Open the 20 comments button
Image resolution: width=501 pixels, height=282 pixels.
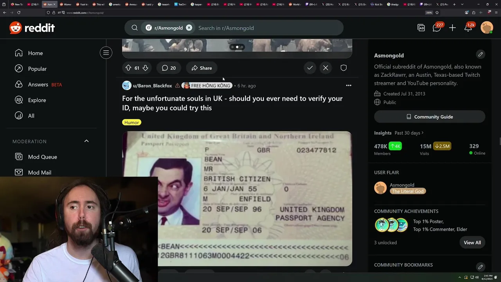(169, 68)
